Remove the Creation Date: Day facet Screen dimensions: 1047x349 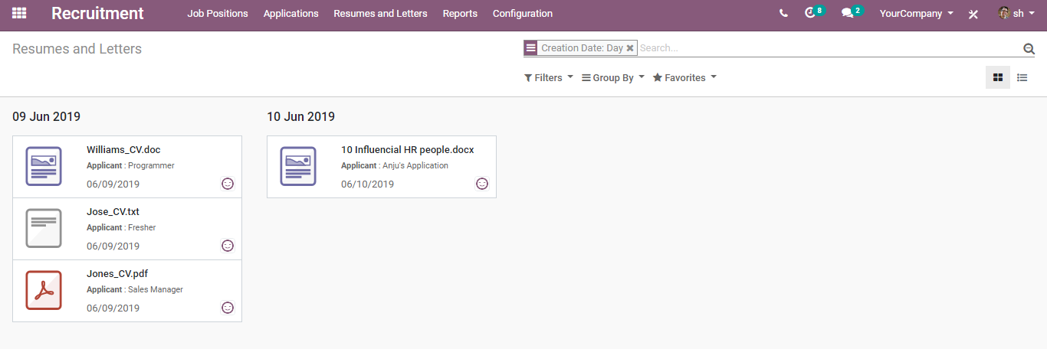[630, 48]
